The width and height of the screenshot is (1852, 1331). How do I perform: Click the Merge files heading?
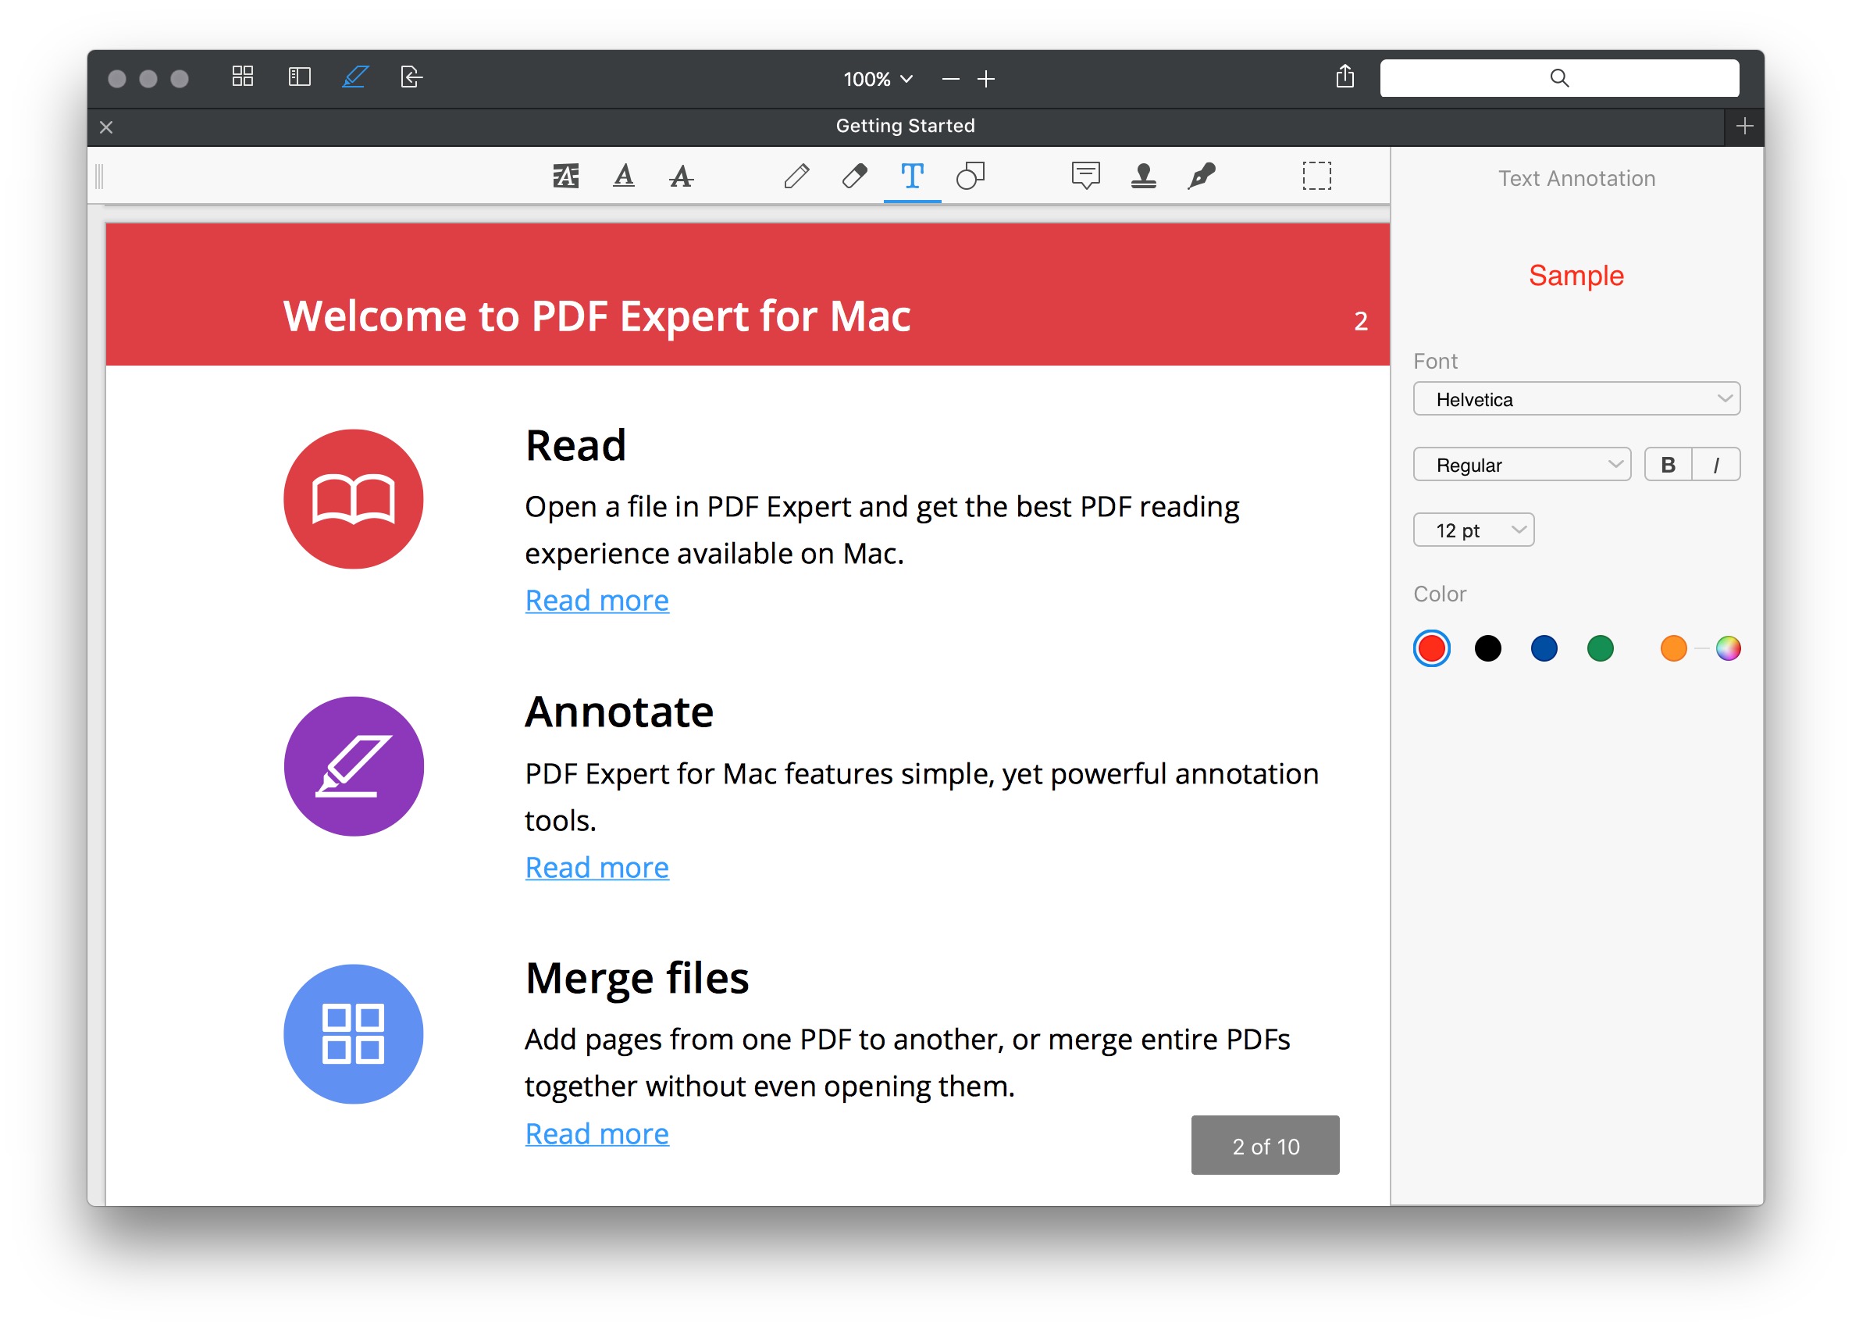tap(637, 978)
